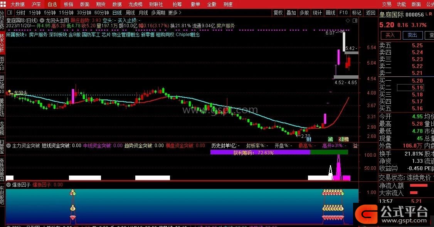Toggle side panel icon beside the diamond
Viewport: 434px width, 227px height.
[355, 20]
